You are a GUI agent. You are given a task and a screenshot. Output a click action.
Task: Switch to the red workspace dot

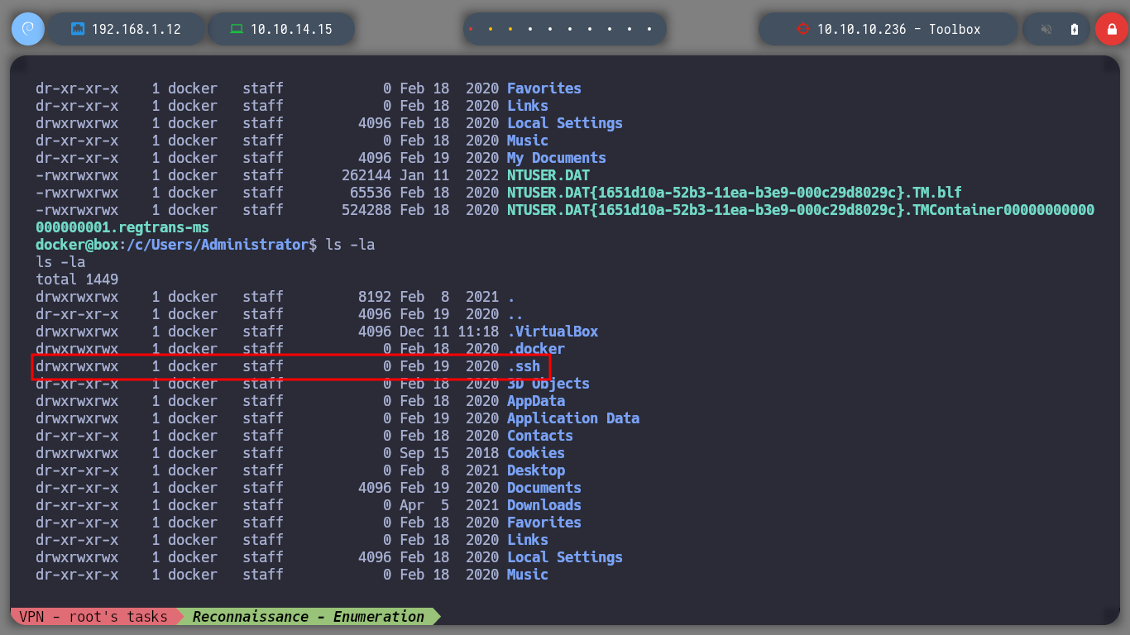[471, 29]
